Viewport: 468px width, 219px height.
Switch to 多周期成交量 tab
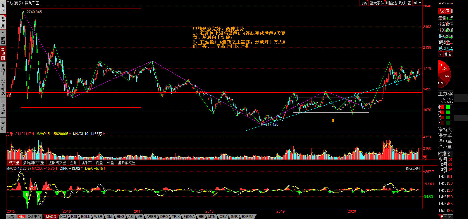[34, 163]
